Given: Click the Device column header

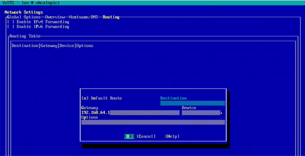Looking at the screenshot, I should [67, 46].
